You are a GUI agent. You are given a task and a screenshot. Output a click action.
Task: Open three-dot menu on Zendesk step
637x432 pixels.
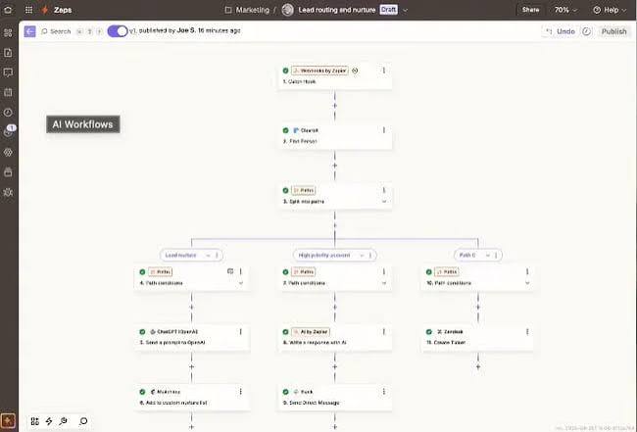click(527, 332)
